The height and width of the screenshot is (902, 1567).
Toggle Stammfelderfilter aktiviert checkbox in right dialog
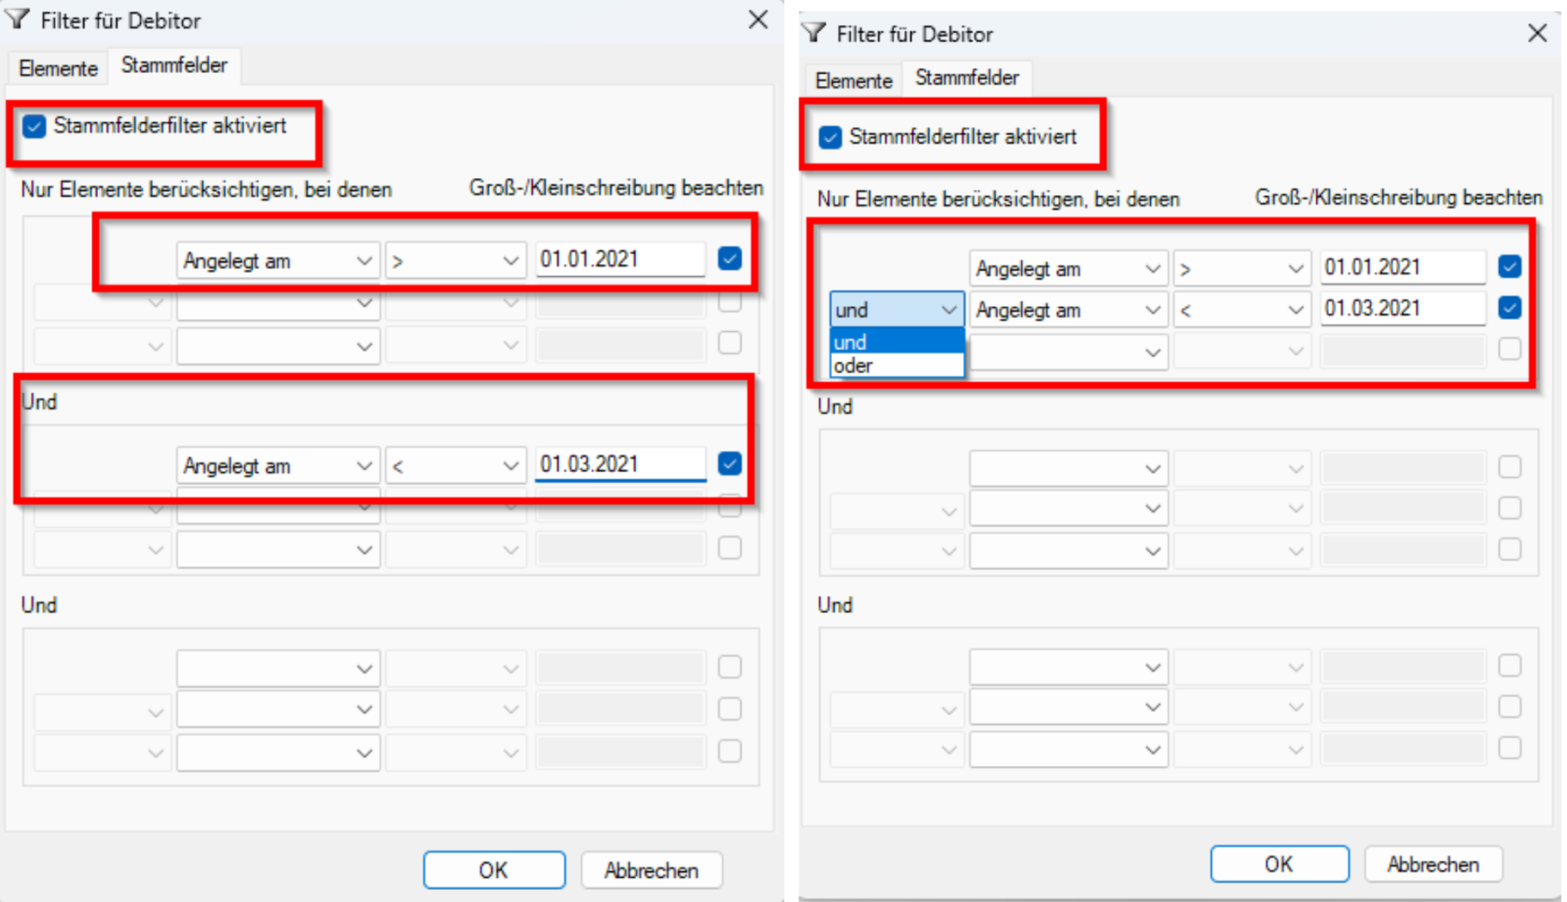(830, 137)
